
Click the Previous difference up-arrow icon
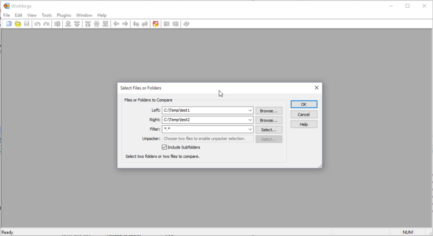[77, 24]
